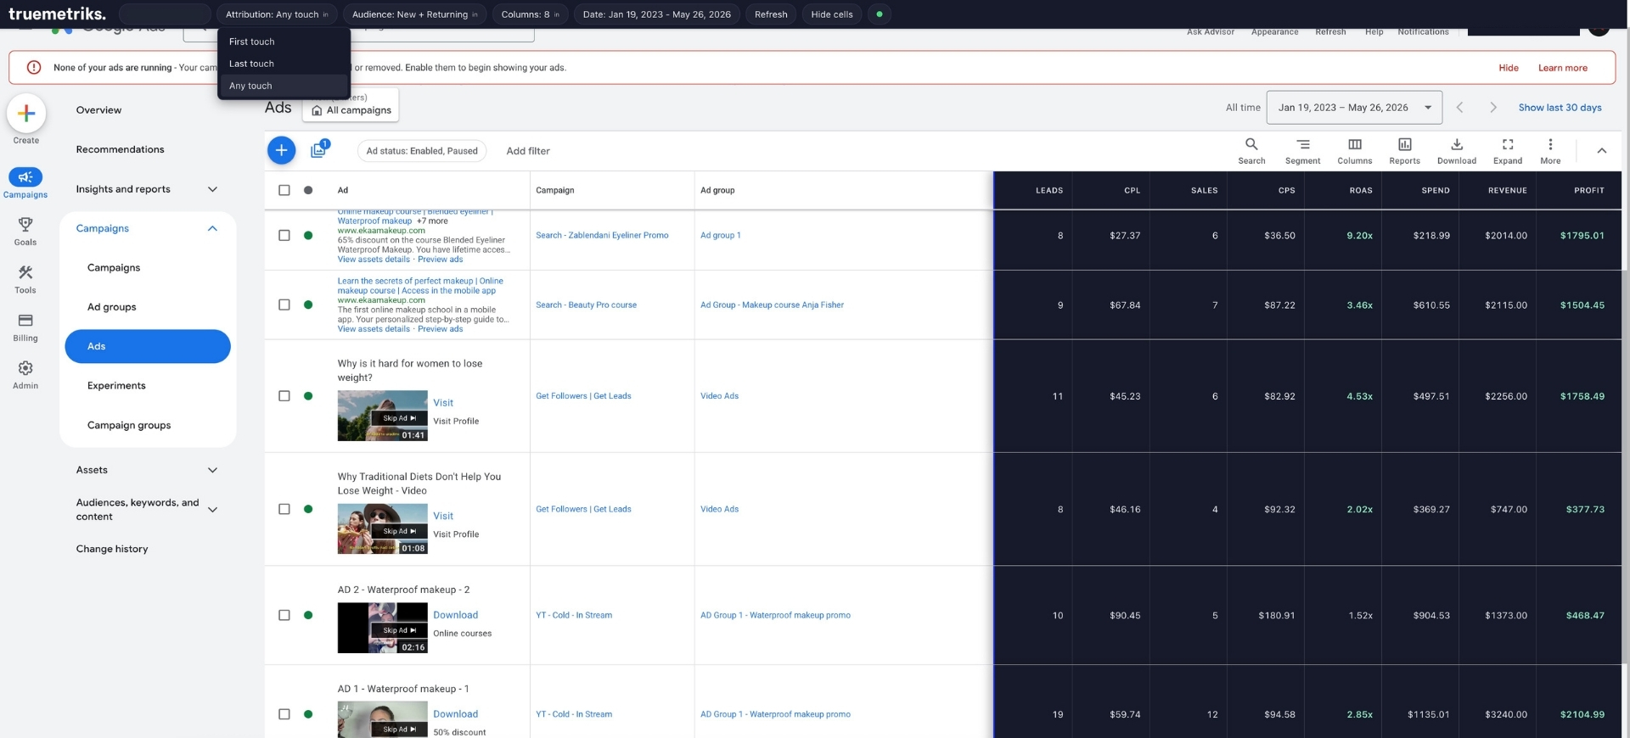Check the 'Why Traditional Diets' ad row
The width and height of the screenshot is (1630, 738).
pyautogui.click(x=284, y=509)
